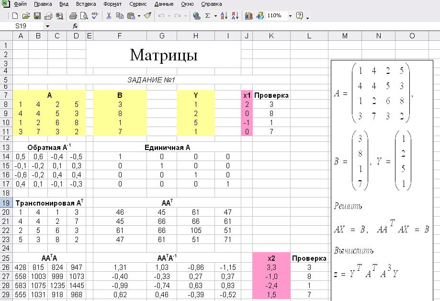Viewport: 440px width, 301px height.
Task: Open the Файл menu
Action: pos(20,4)
